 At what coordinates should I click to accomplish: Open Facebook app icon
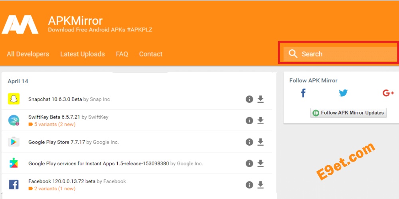(x=14, y=185)
